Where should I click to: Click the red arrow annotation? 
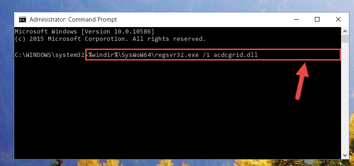pyautogui.click(x=302, y=81)
